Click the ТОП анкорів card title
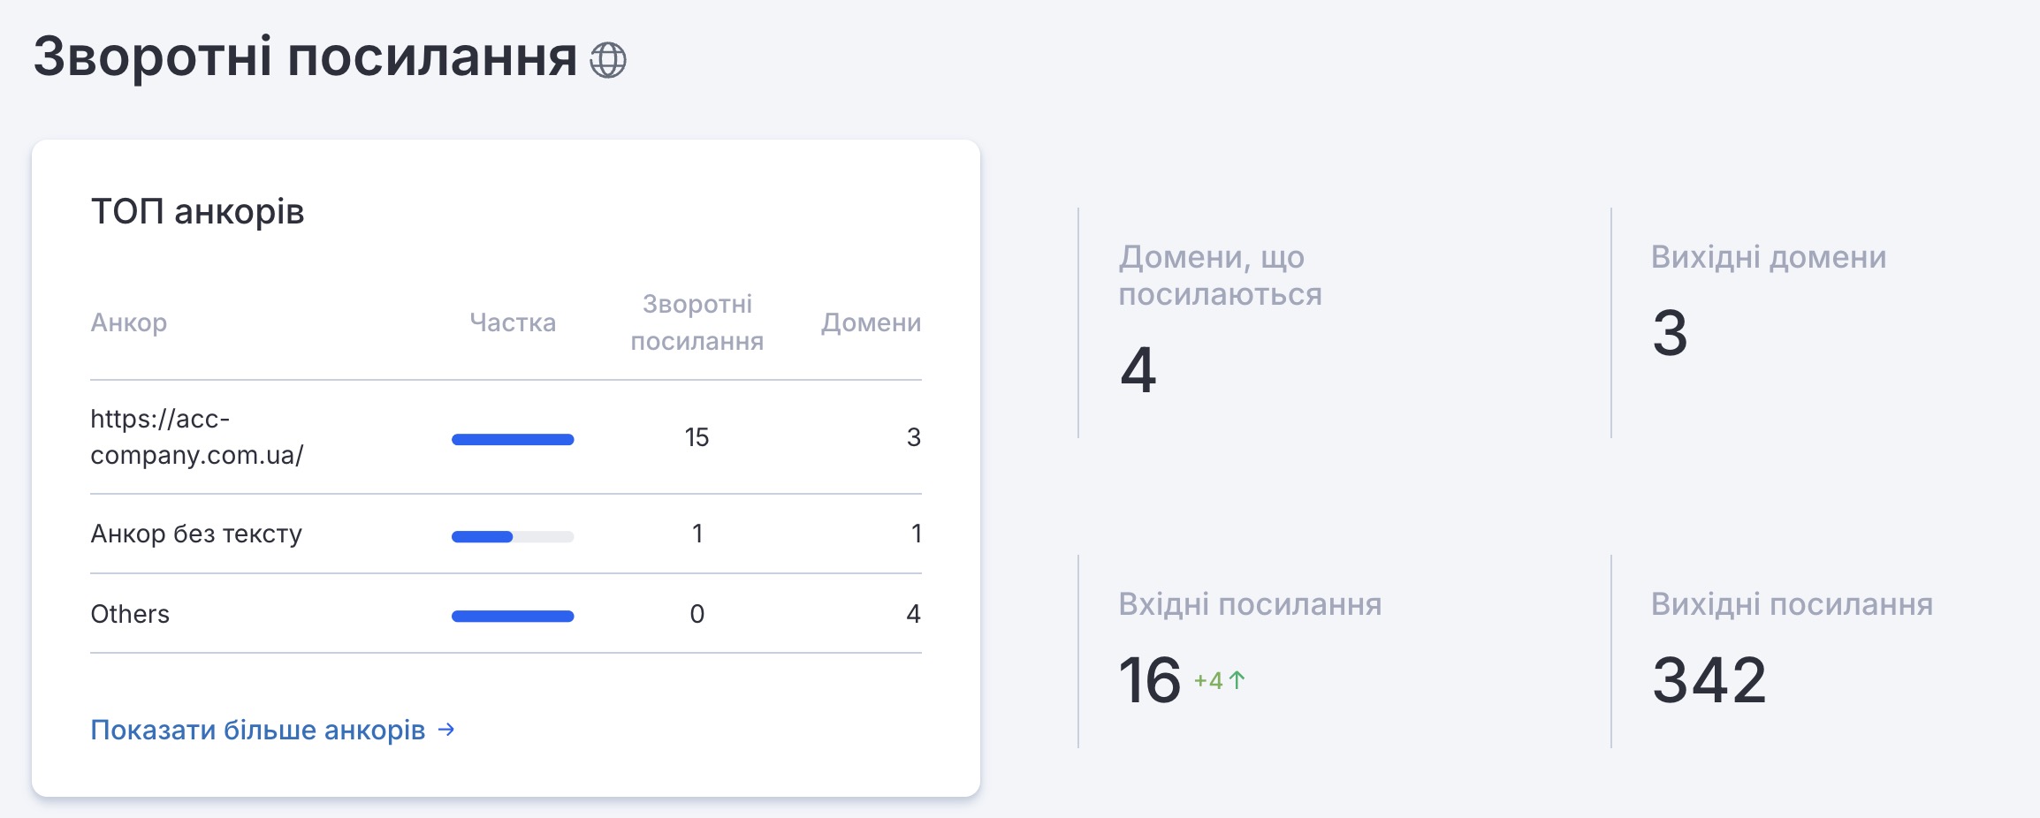The width and height of the screenshot is (2040, 818). pyautogui.click(x=197, y=212)
